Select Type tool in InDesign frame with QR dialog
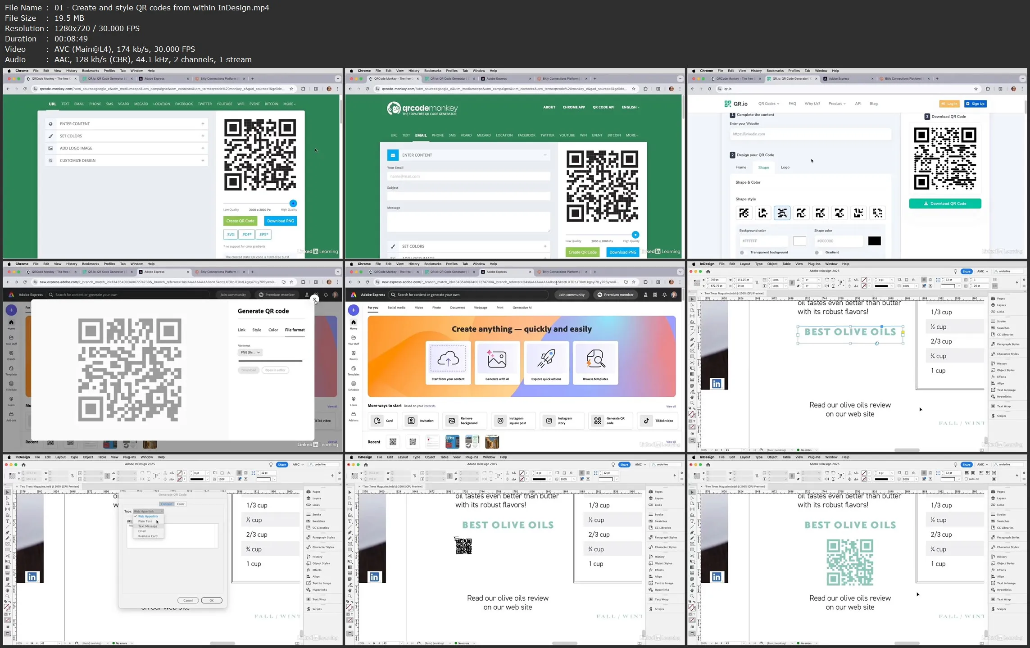 pos(8,521)
